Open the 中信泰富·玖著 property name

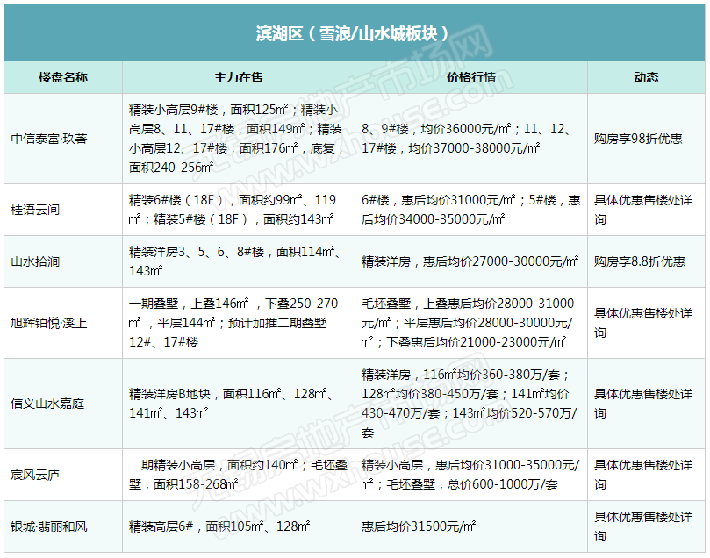(49, 139)
